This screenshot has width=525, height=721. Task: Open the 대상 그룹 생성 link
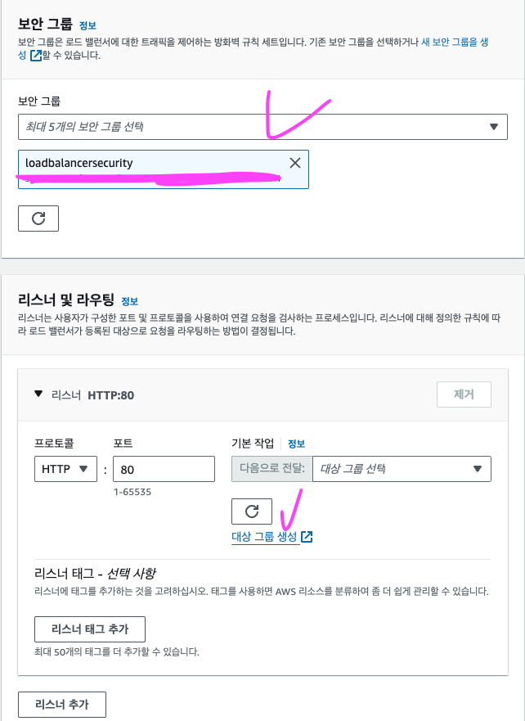(x=265, y=537)
